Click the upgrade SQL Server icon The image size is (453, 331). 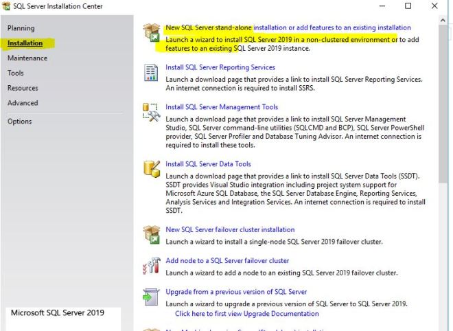[x=151, y=297]
